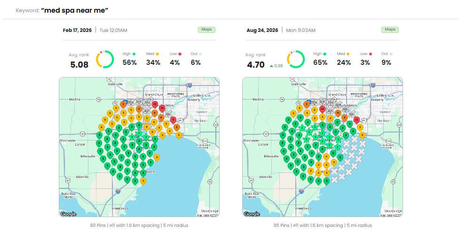Image resolution: width=459 pixels, height=233 pixels.
Task: Click the Highway 10 shield on February map
Action: click(x=83, y=134)
